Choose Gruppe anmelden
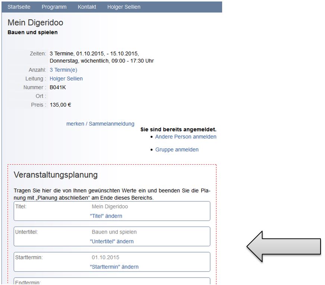 coord(177,150)
